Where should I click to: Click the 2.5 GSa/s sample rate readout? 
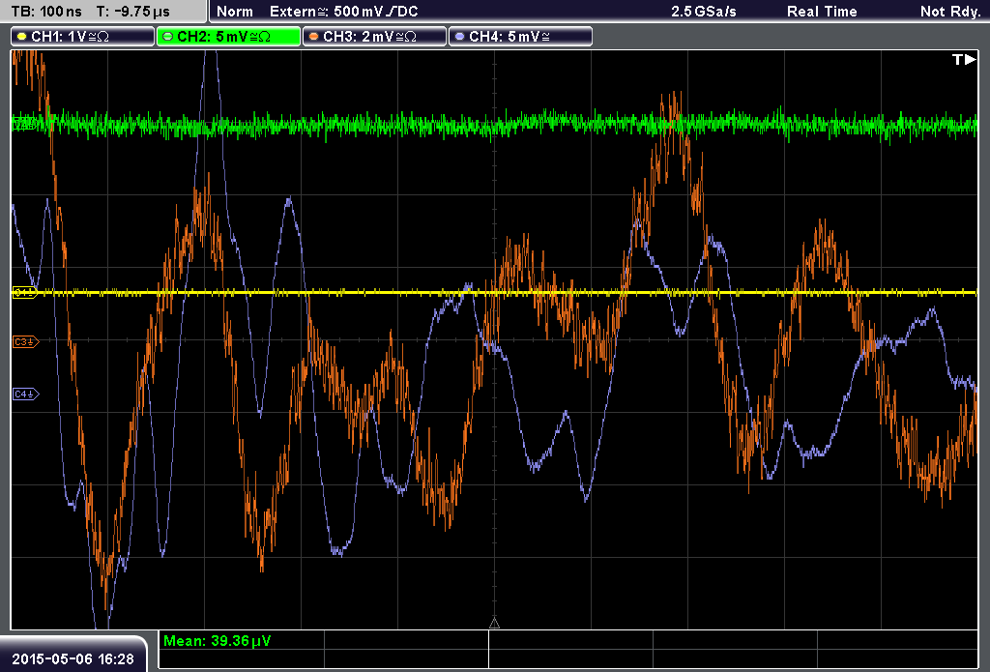[704, 12]
